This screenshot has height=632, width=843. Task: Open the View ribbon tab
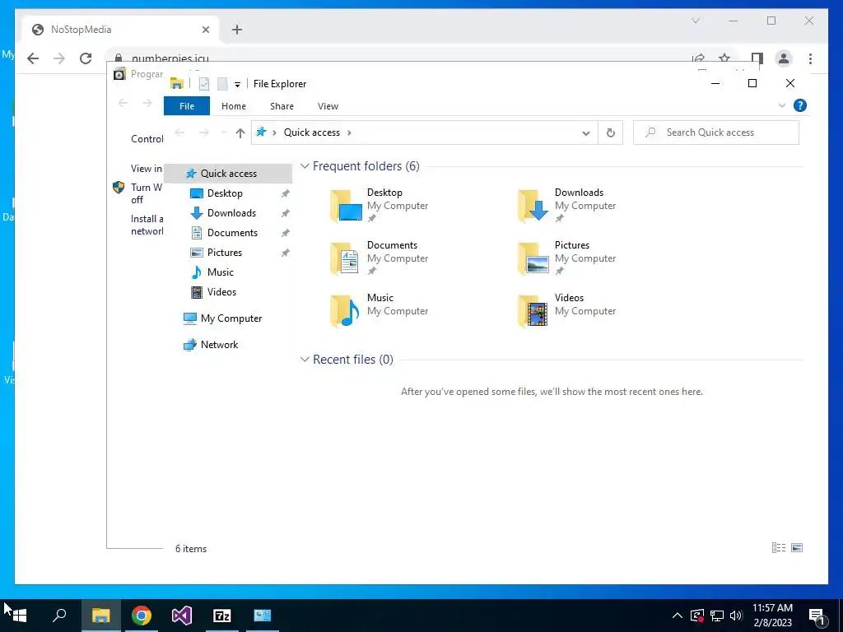click(328, 106)
